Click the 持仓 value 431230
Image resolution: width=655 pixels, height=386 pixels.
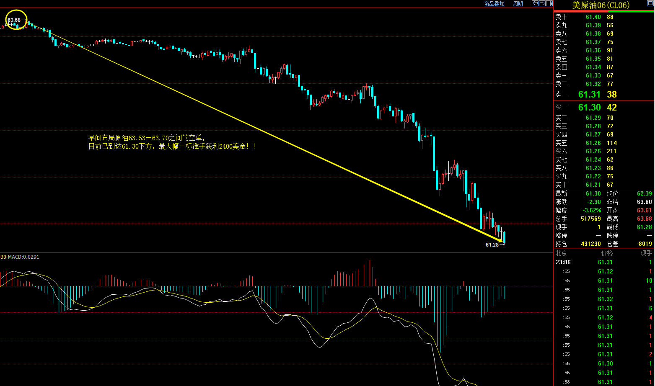coord(591,244)
